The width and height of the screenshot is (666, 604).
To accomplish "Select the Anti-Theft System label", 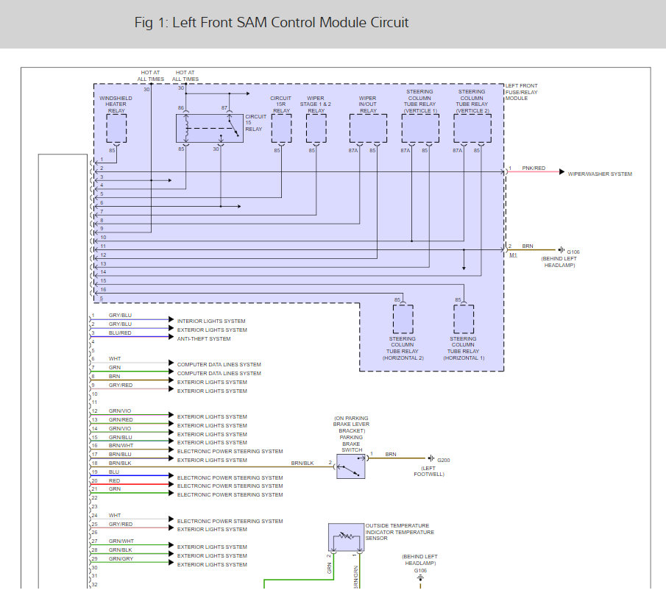I will coord(204,339).
